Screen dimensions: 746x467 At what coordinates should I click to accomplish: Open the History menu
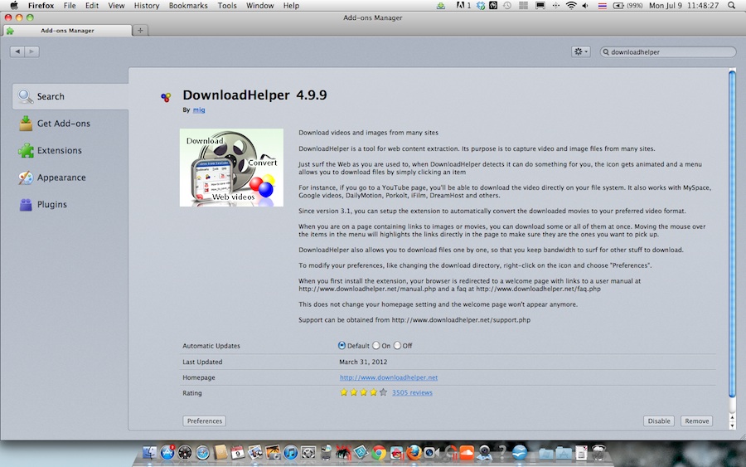147,6
